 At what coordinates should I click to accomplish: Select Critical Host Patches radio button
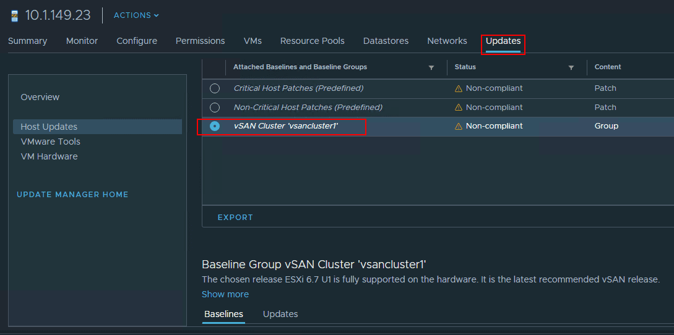(215, 88)
